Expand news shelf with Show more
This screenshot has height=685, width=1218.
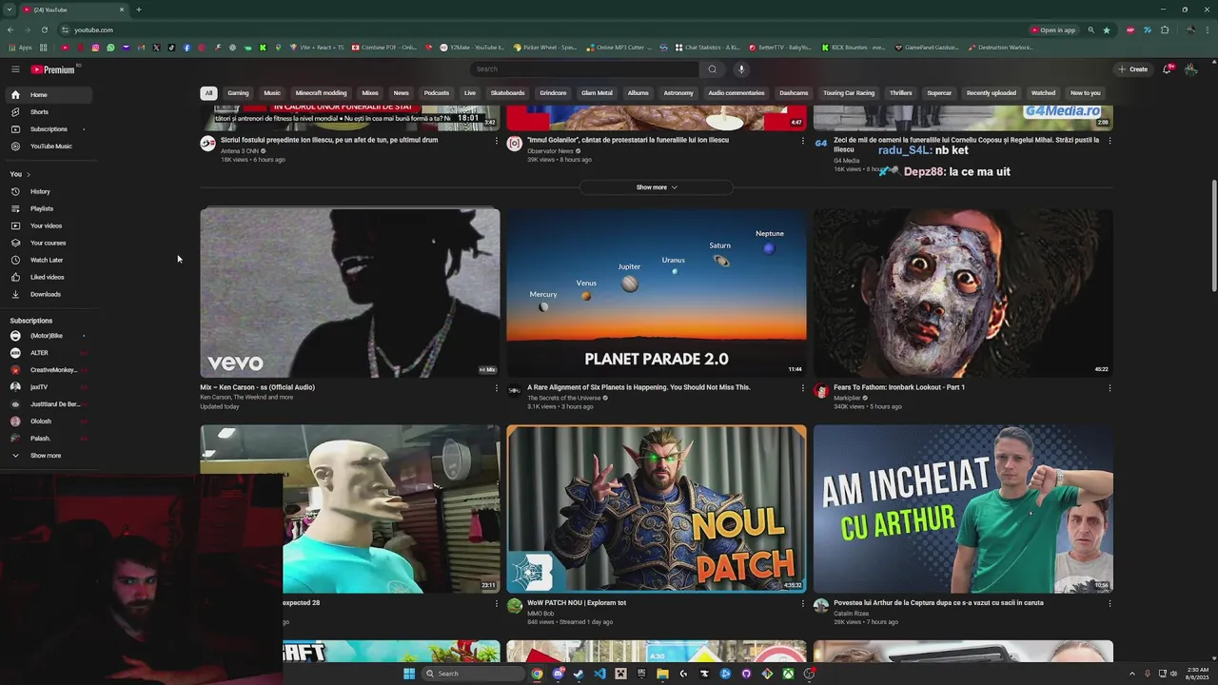657,187
